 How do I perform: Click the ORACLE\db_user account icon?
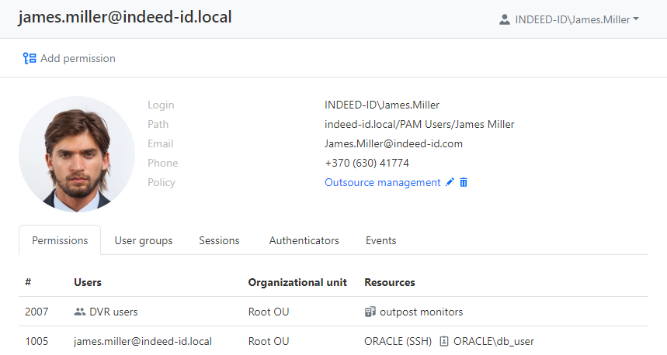(x=444, y=341)
